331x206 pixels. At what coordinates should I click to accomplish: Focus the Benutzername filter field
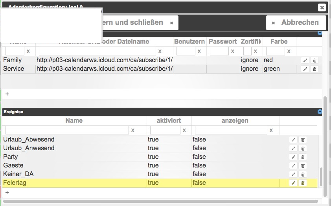tap(186, 51)
